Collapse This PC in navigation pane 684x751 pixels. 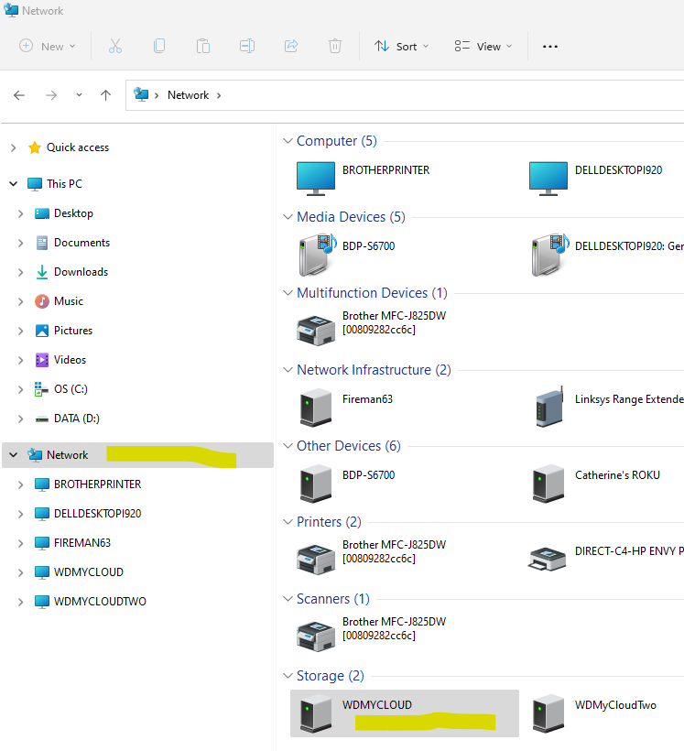[x=14, y=184]
